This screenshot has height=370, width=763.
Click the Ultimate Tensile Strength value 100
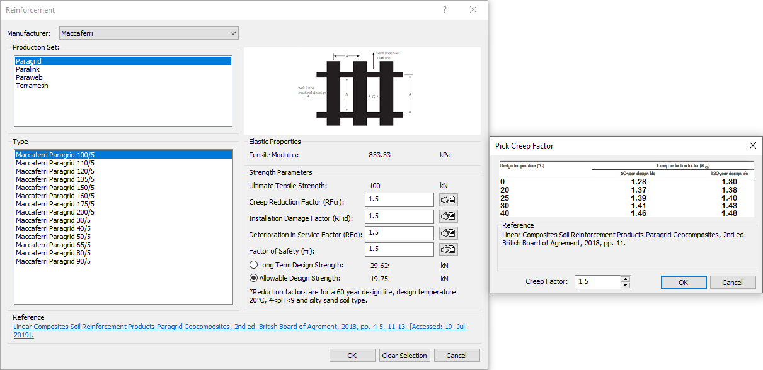[375, 186]
